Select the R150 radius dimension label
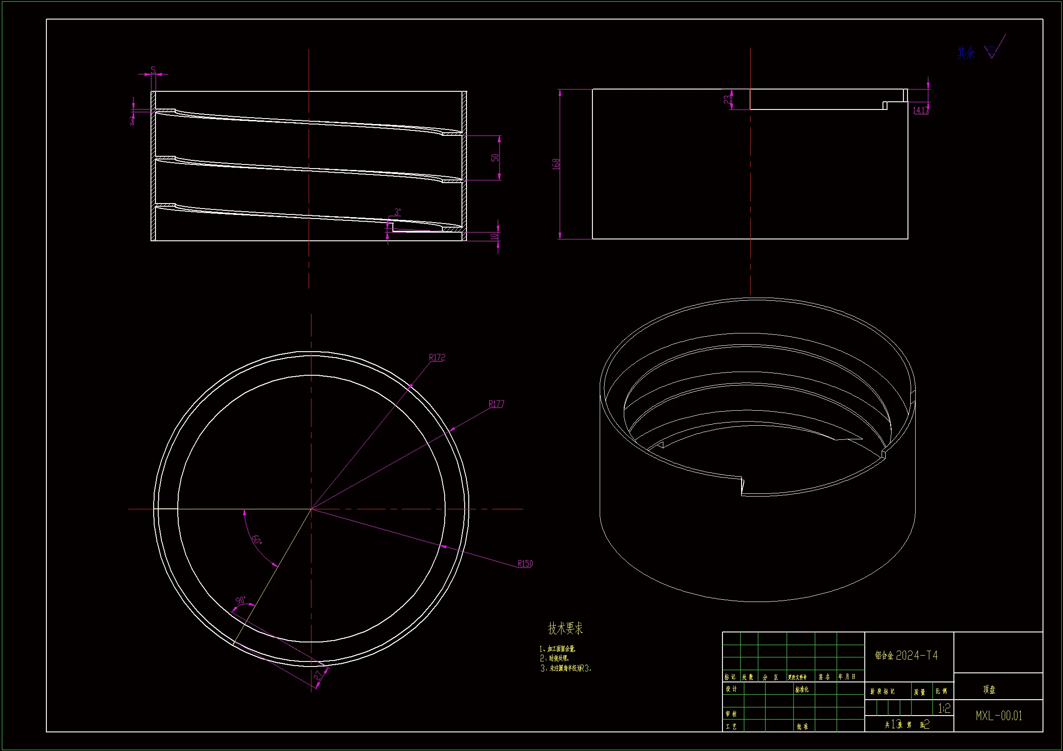This screenshot has width=1063, height=751. (525, 564)
